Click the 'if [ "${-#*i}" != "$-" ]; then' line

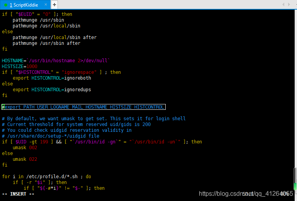click(64, 188)
